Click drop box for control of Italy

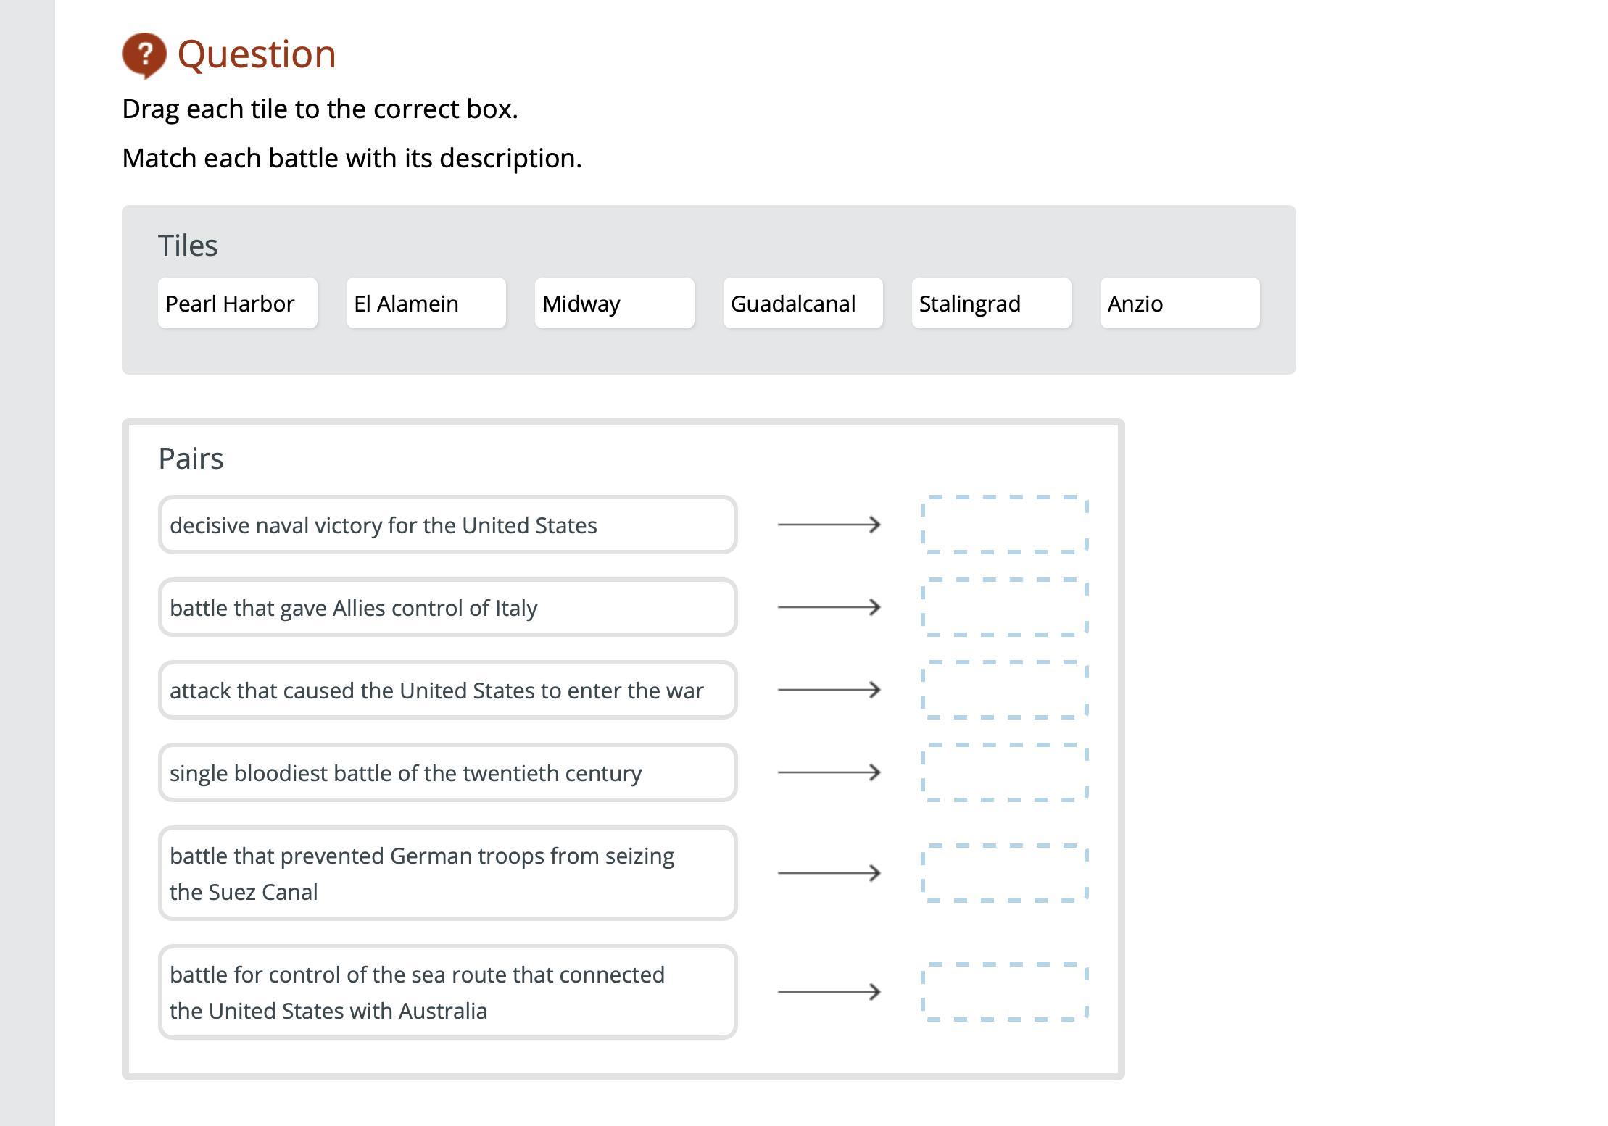(x=1004, y=607)
